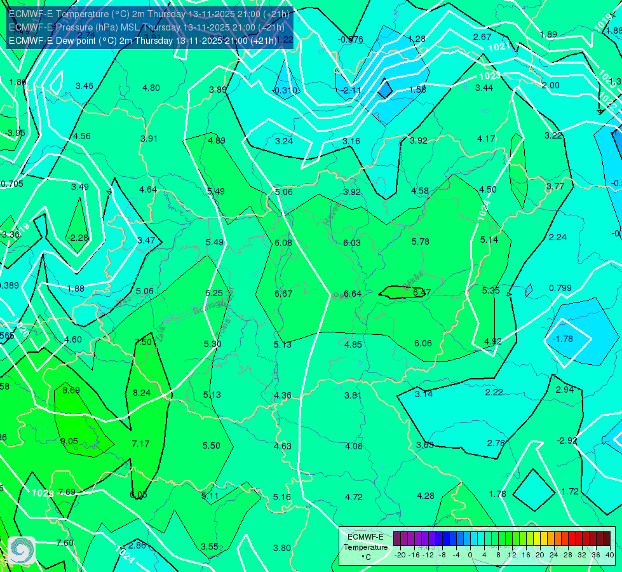622x572 pixels.
Task: Click the dark red 40 legend color
Action: [x=607, y=539]
